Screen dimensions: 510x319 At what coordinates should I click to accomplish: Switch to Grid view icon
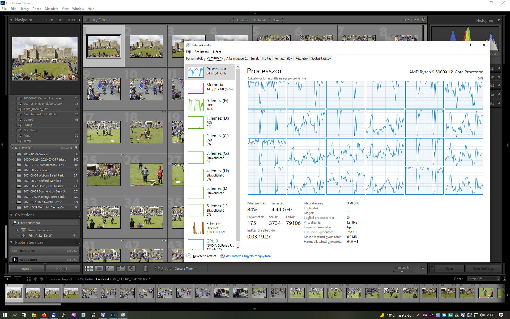click(x=89, y=268)
